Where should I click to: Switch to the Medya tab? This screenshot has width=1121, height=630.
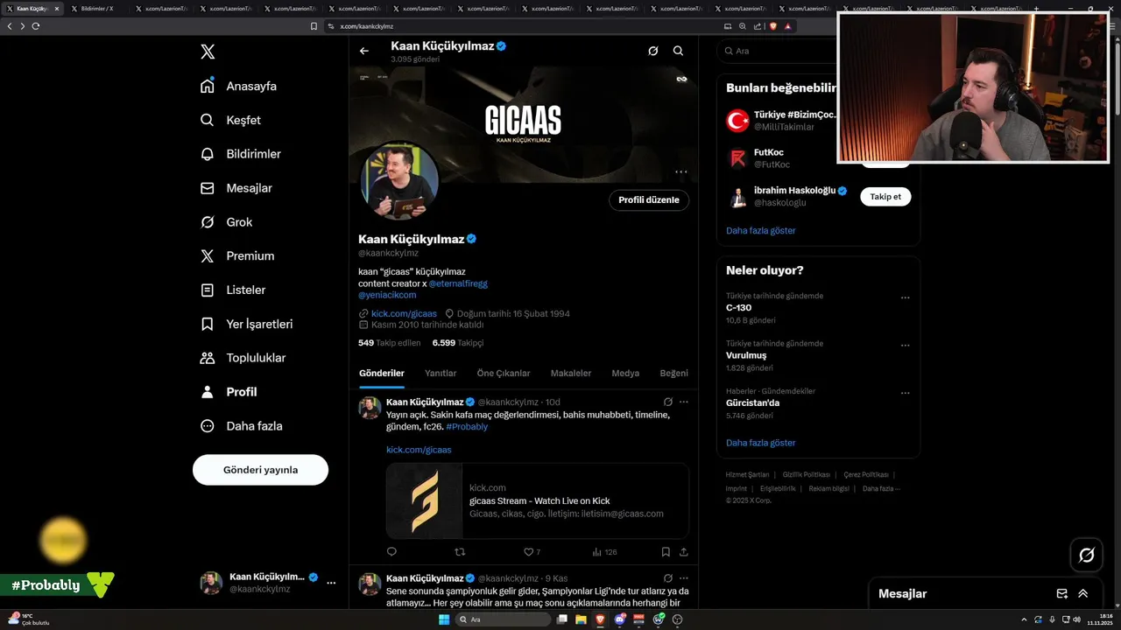pos(625,373)
